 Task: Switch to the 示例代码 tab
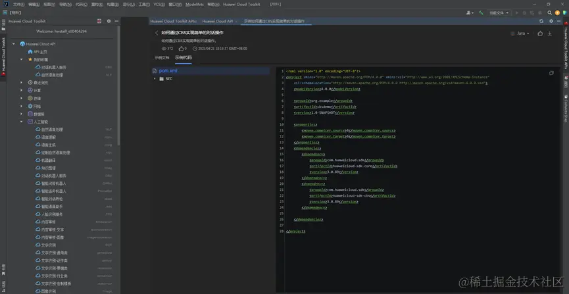click(x=184, y=57)
